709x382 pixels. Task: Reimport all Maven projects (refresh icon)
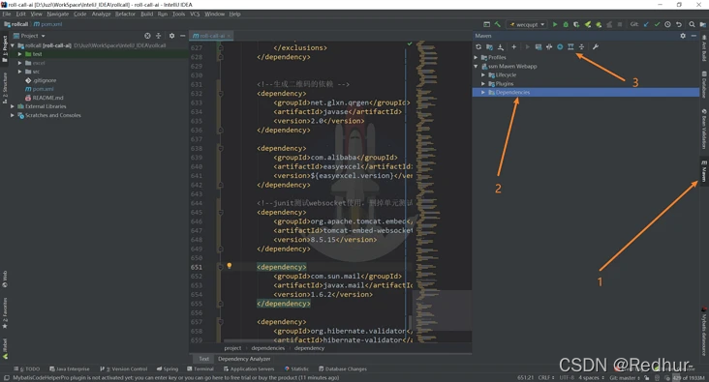478,47
